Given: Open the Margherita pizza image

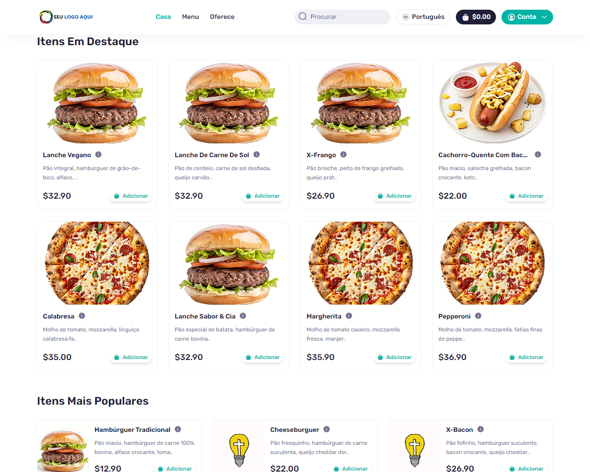Looking at the screenshot, I should pos(361,263).
